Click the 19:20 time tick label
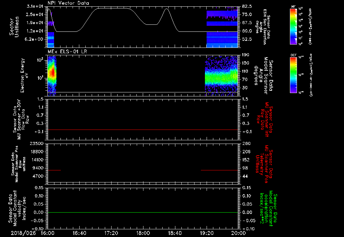Screen dimensions: 344x237 pos(207,233)
